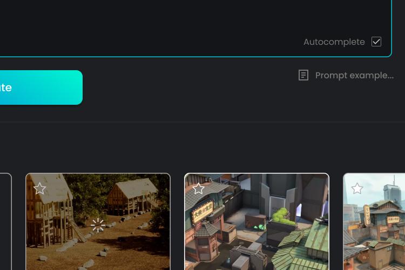Click the neon Japanese sign in alley image
Viewport: 405px width, 270px height.
202,212
